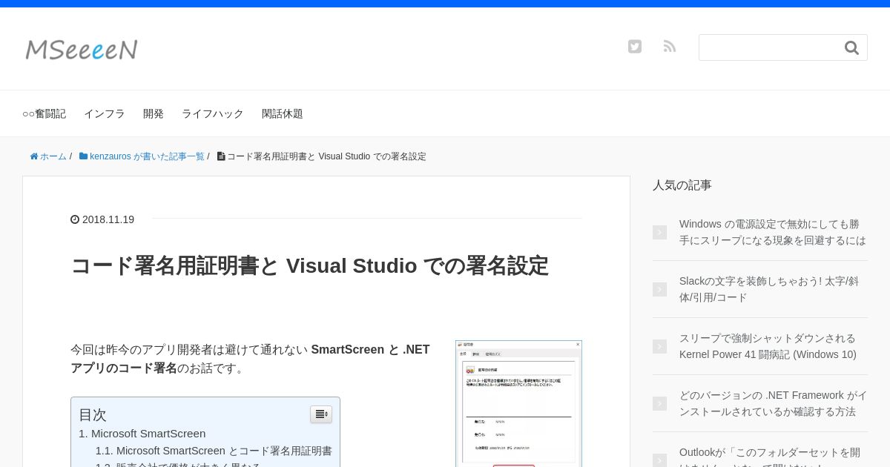Viewport: 890px width, 467px height.
Task: Select the 閑話休題 menu item
Action: pos(283,113)
